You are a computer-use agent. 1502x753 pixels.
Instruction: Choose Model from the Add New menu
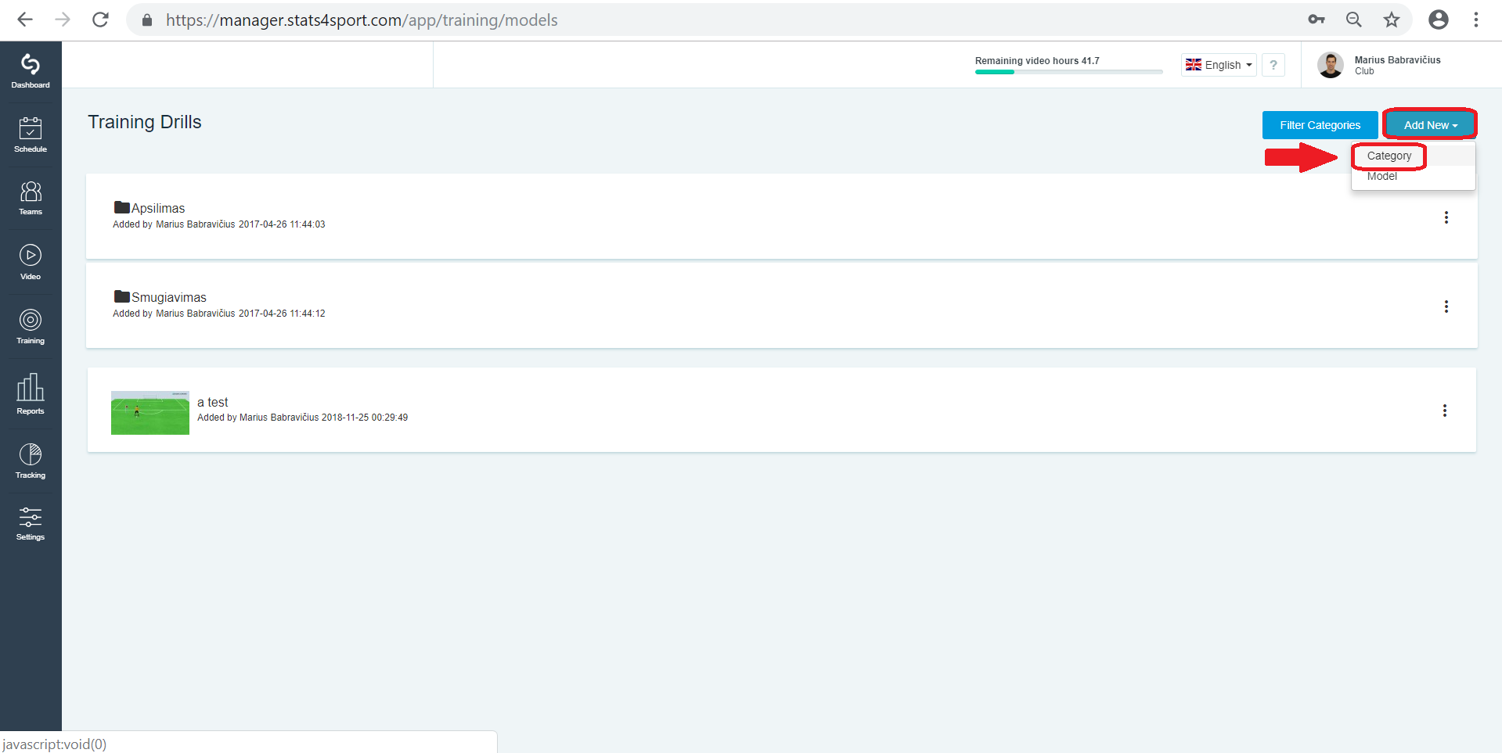click(x=1381, y=176)
